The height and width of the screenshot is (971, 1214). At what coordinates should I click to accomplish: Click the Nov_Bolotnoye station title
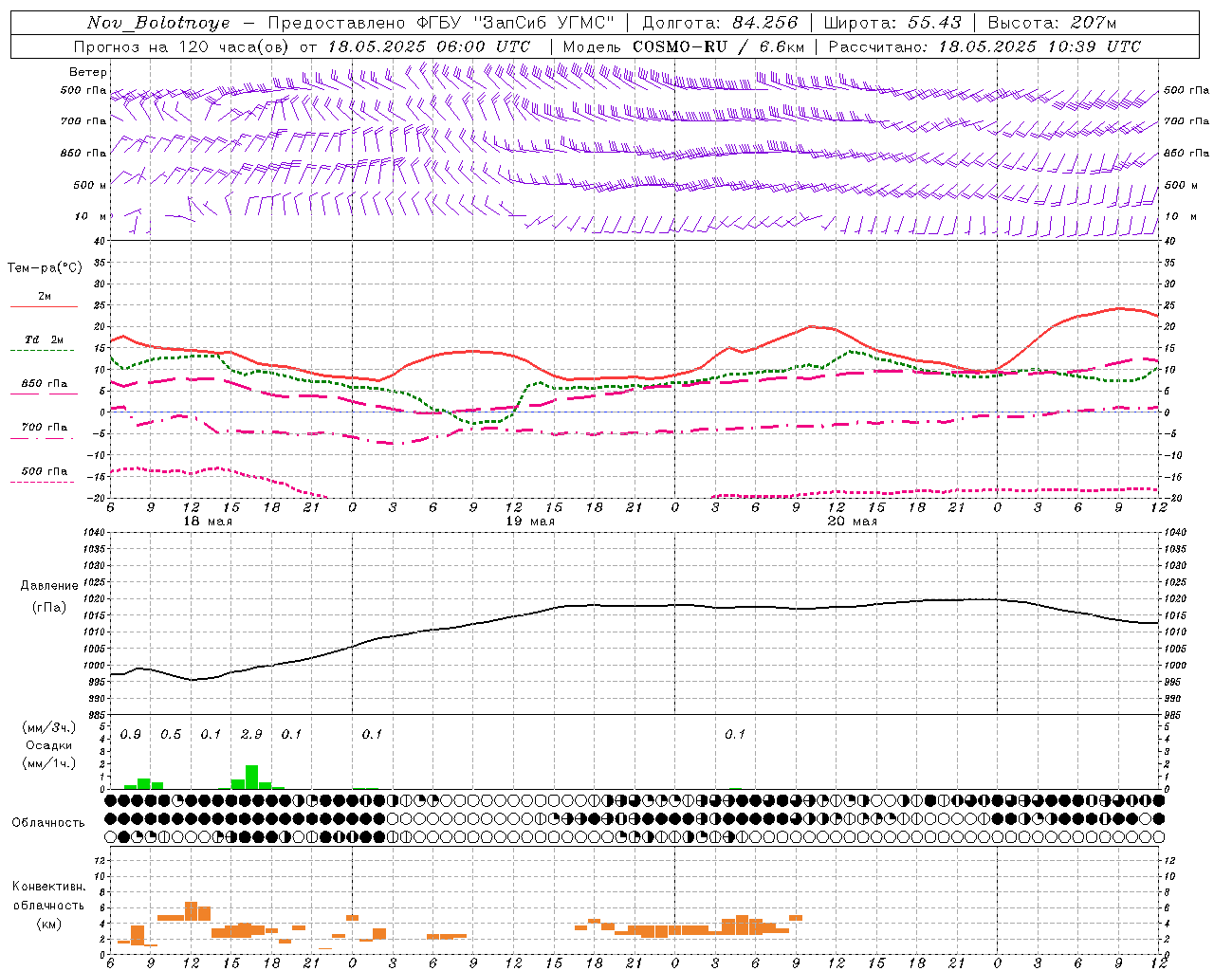pyautogui.click(x=159, y=23)
